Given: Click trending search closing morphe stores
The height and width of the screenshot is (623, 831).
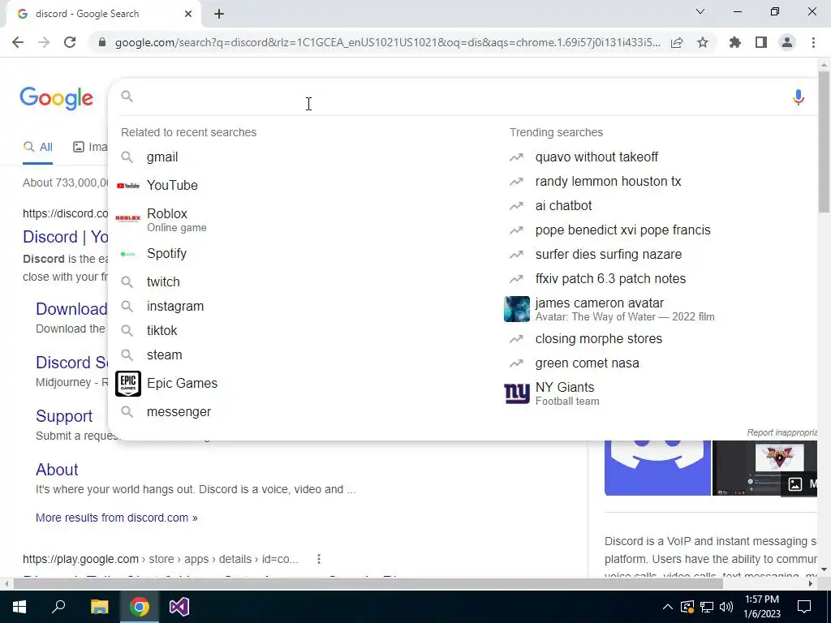Looking at the screenshot, I should pyautogui.click(x=598, y=338).
